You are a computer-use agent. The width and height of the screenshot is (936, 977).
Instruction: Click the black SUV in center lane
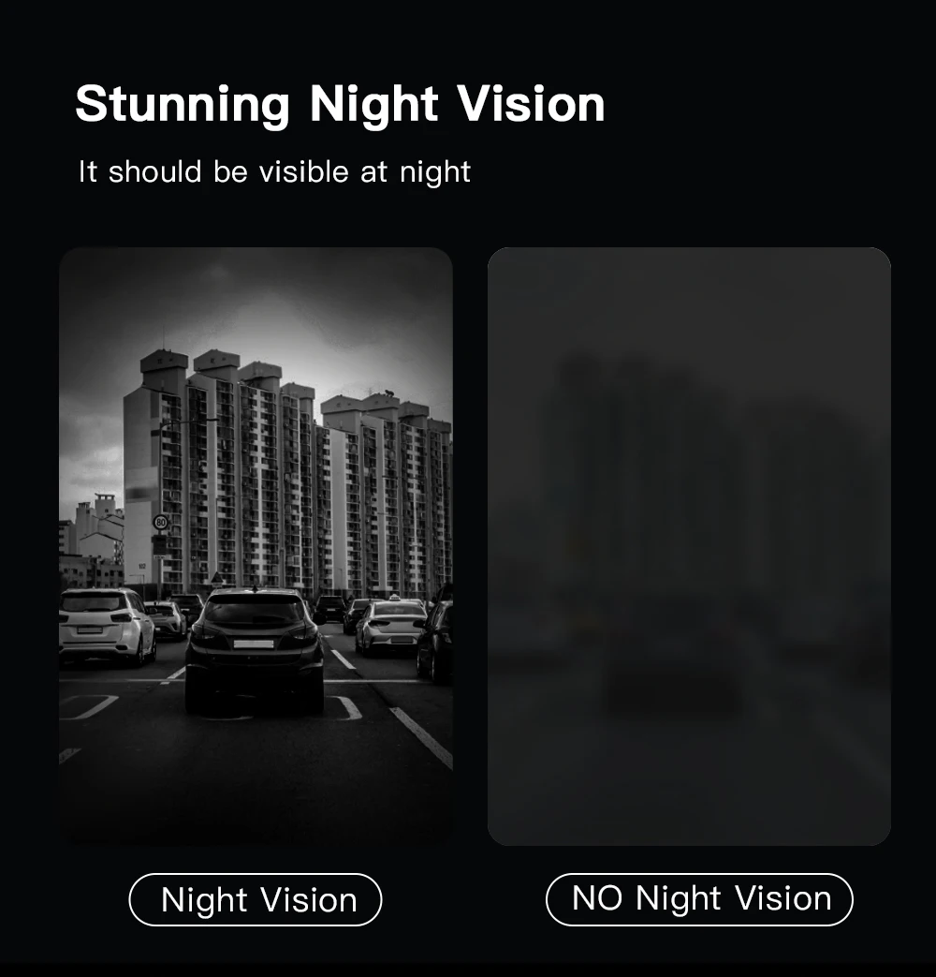click(254, 651)
